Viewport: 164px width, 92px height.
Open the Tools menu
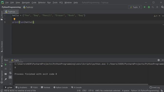[55, 3]
